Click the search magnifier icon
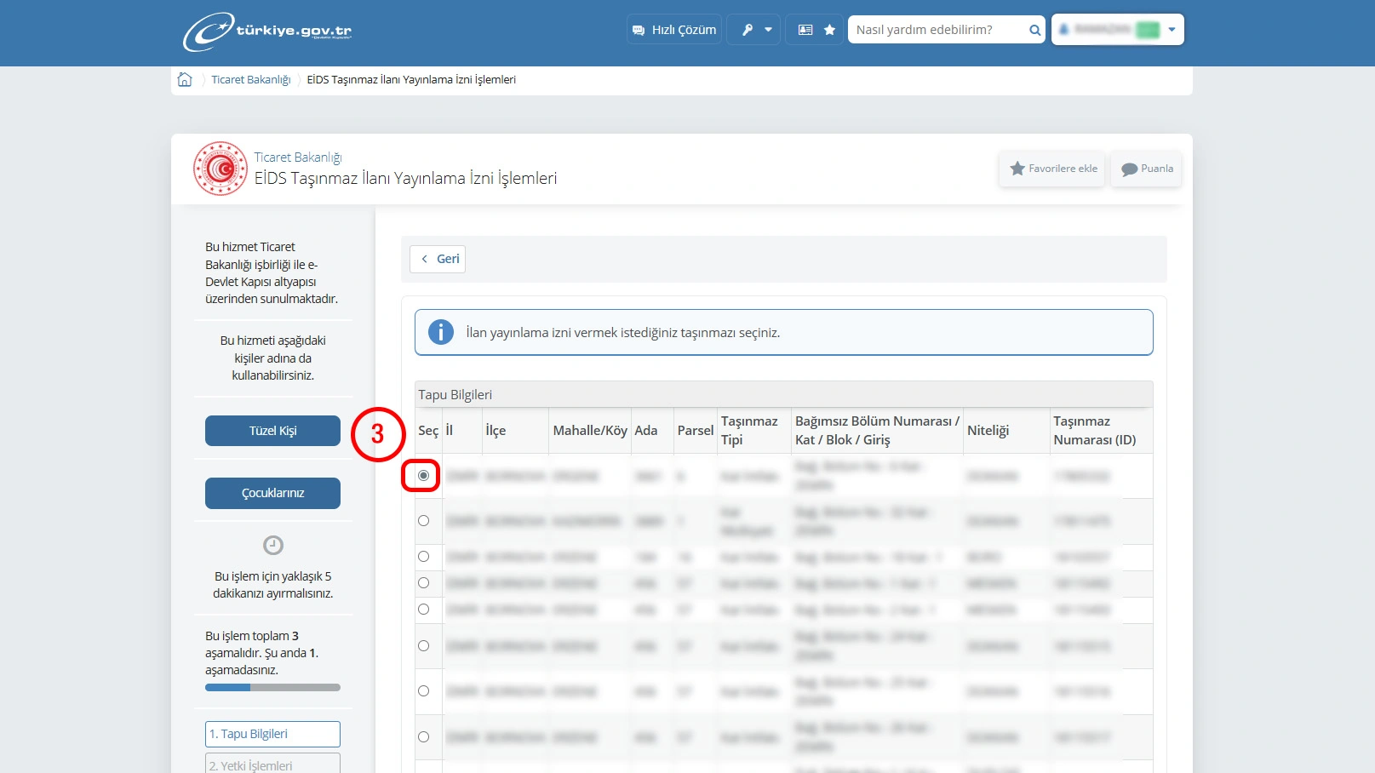 click(x=1034, y=30)
